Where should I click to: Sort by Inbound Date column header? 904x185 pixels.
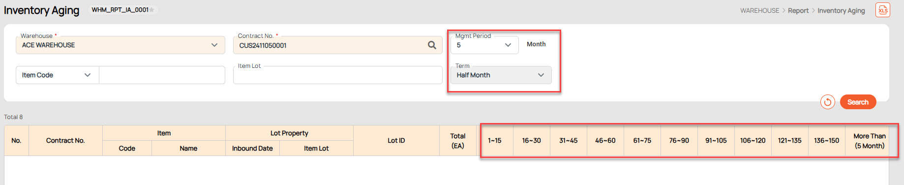tap(252, 148)
